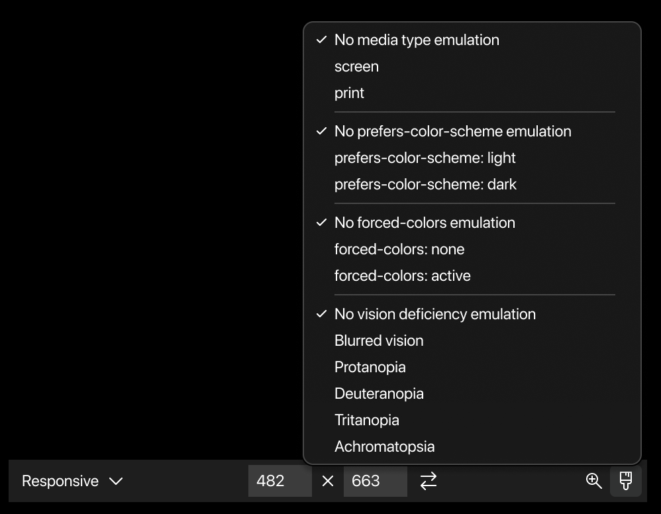Select screen media type
This screenshot has width=661, height=514.
point(472,67)
